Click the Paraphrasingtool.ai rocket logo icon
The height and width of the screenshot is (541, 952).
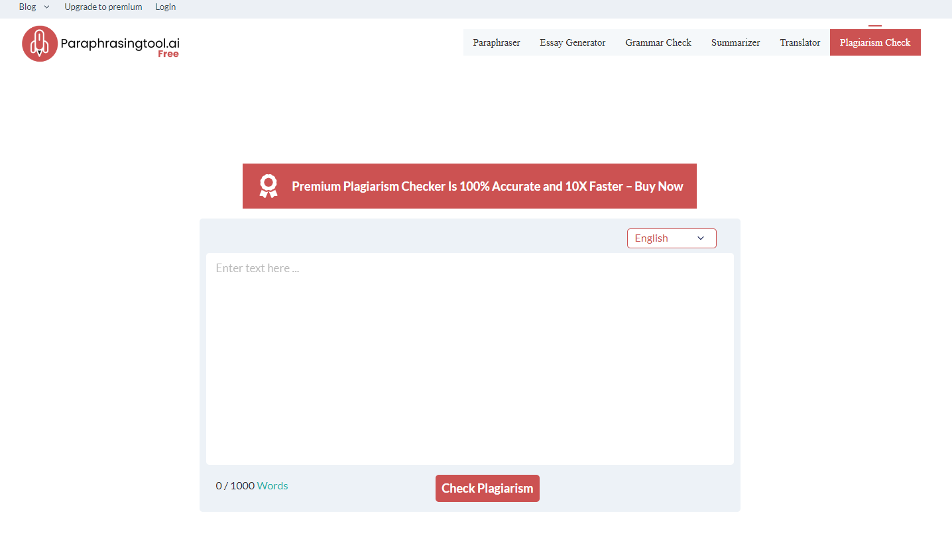tap(40, 44)
